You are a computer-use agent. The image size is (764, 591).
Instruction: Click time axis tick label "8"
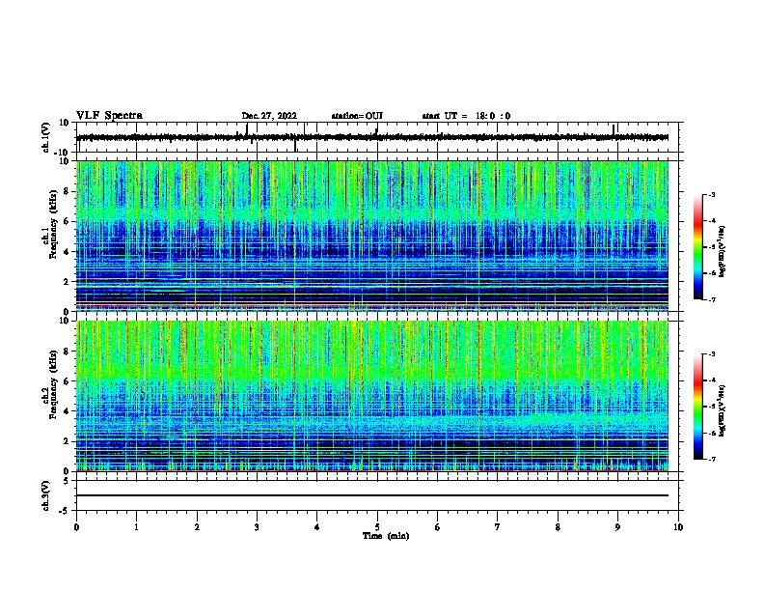pos(558,527)
